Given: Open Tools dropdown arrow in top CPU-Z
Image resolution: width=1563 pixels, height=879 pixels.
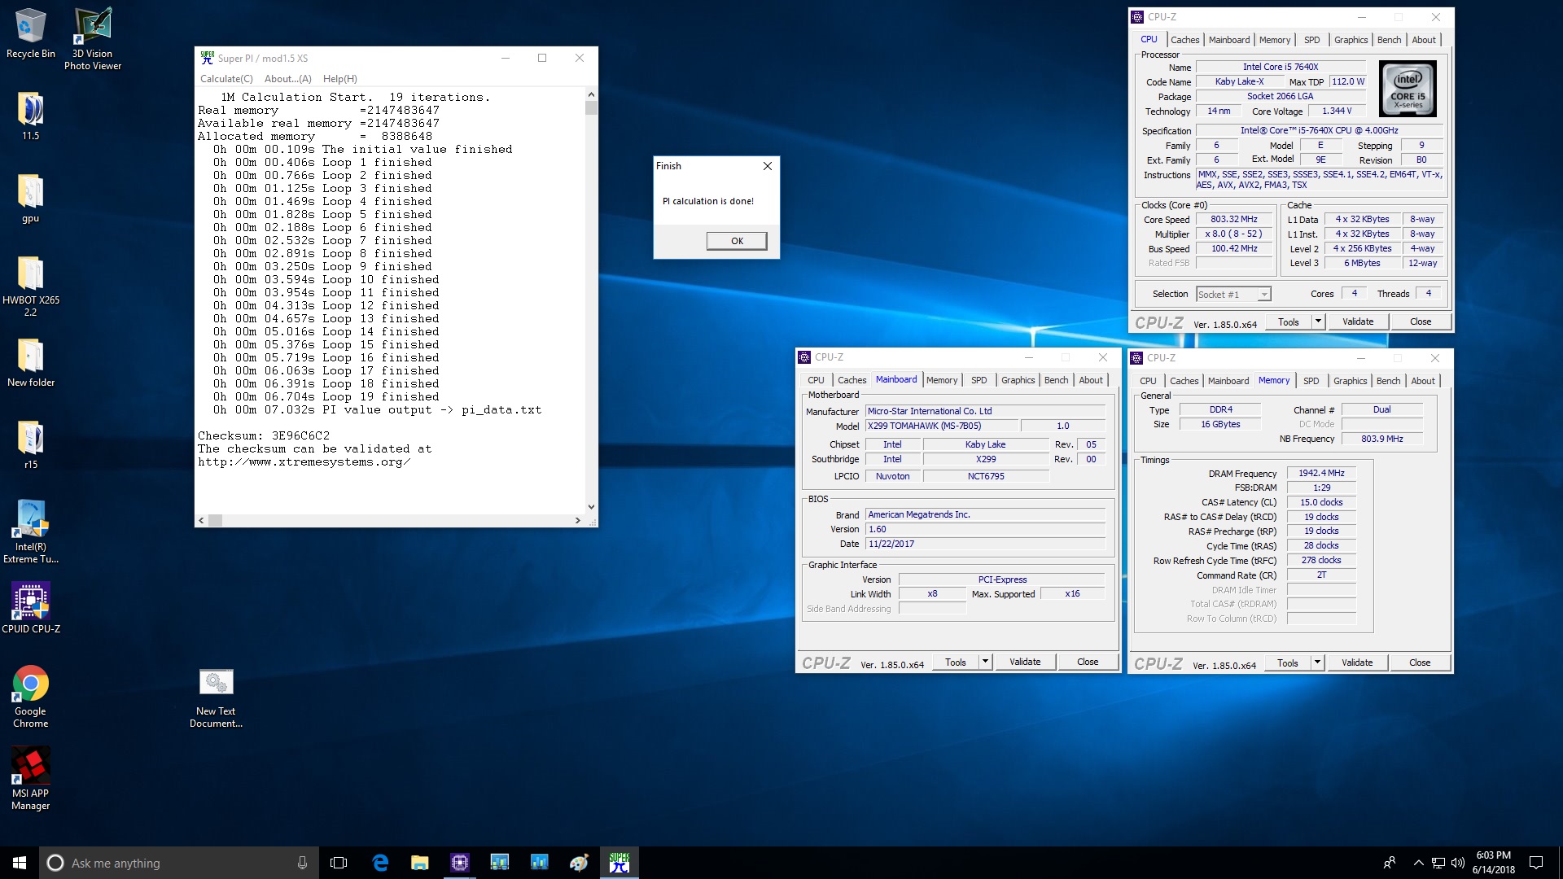Looking at the screenshot, I should coord(1318,321).
